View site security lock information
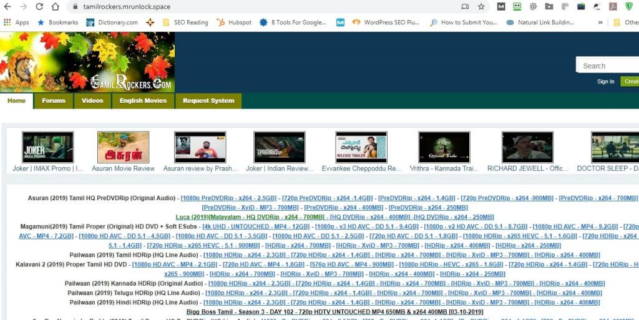The height and width of the screenshot is (320, 639). coord(75,6)
